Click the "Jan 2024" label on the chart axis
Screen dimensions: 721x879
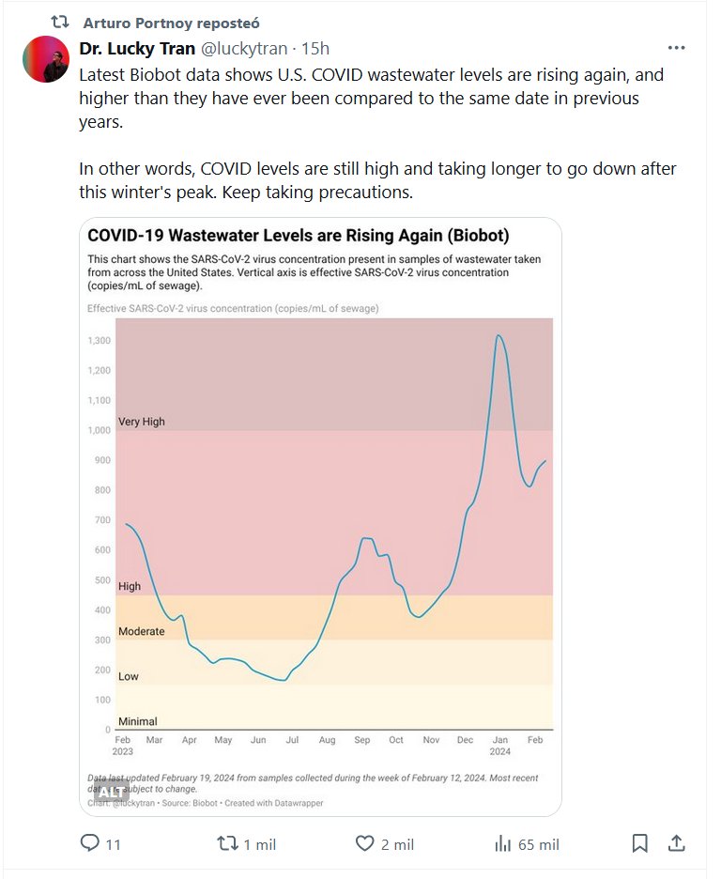499,746
